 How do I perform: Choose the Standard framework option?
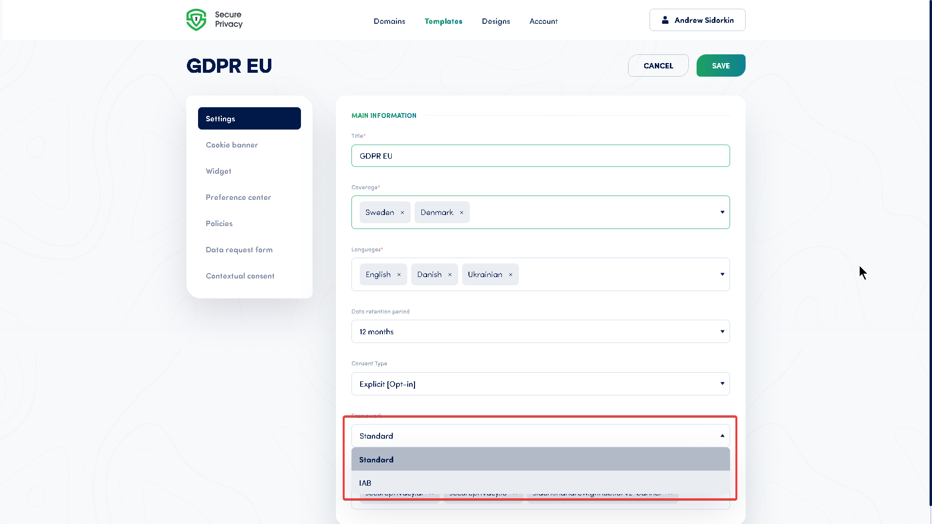tap(540, 459)
